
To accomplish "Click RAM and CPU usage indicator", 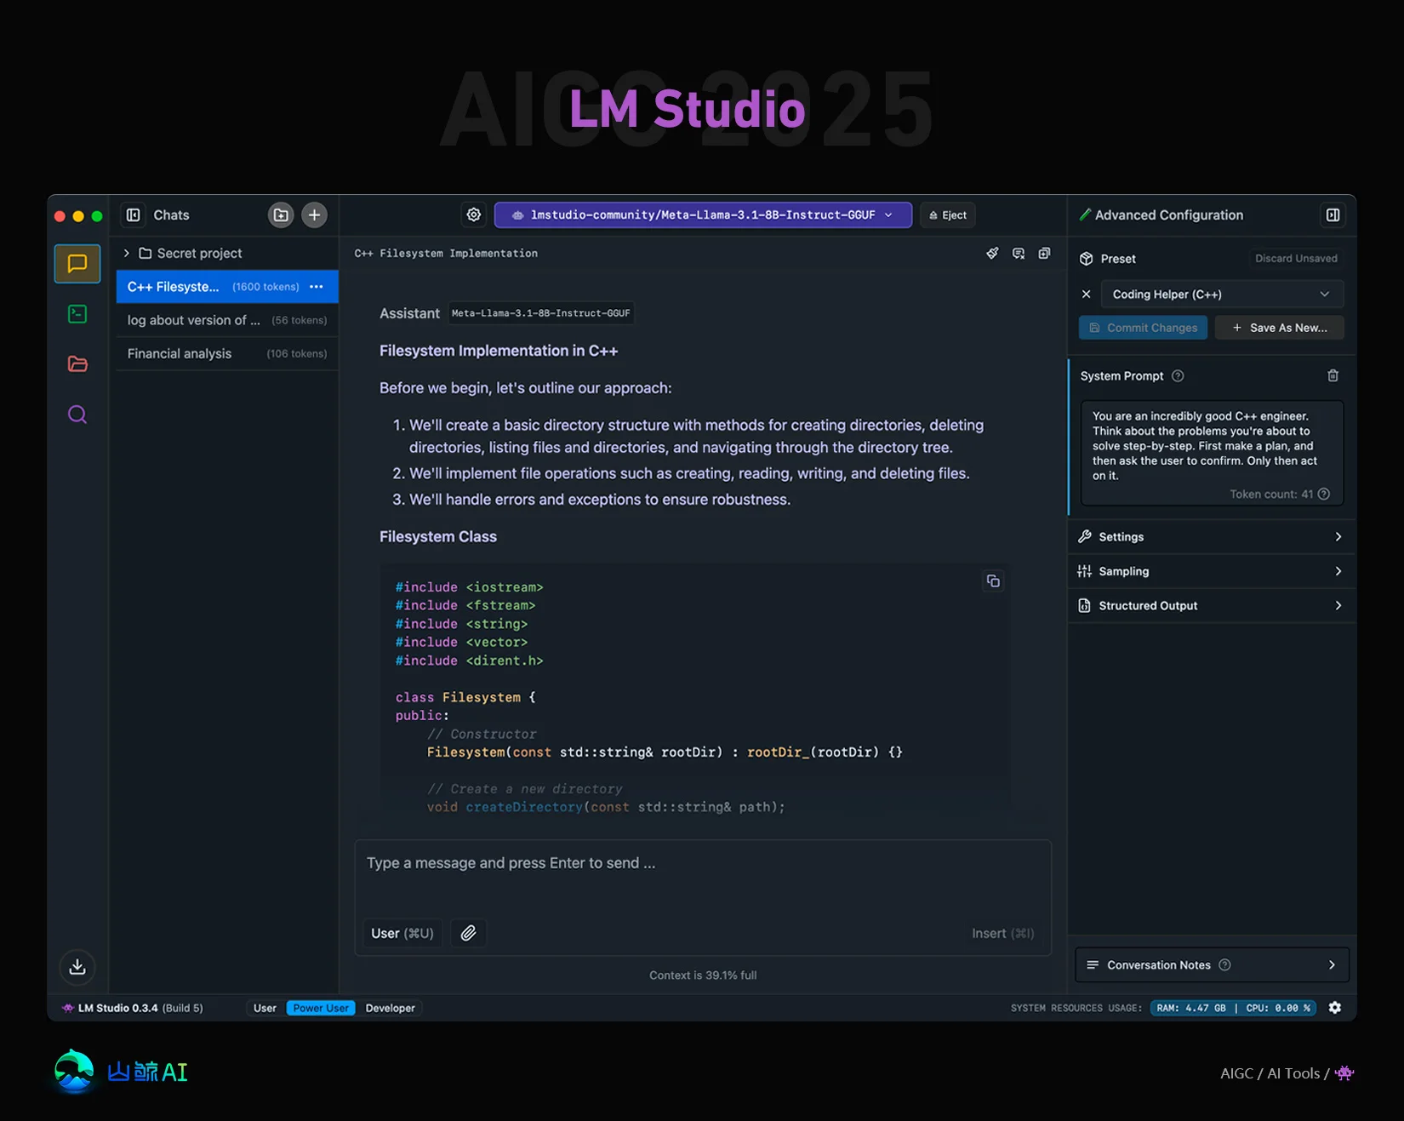I will coord(1233,1008).
